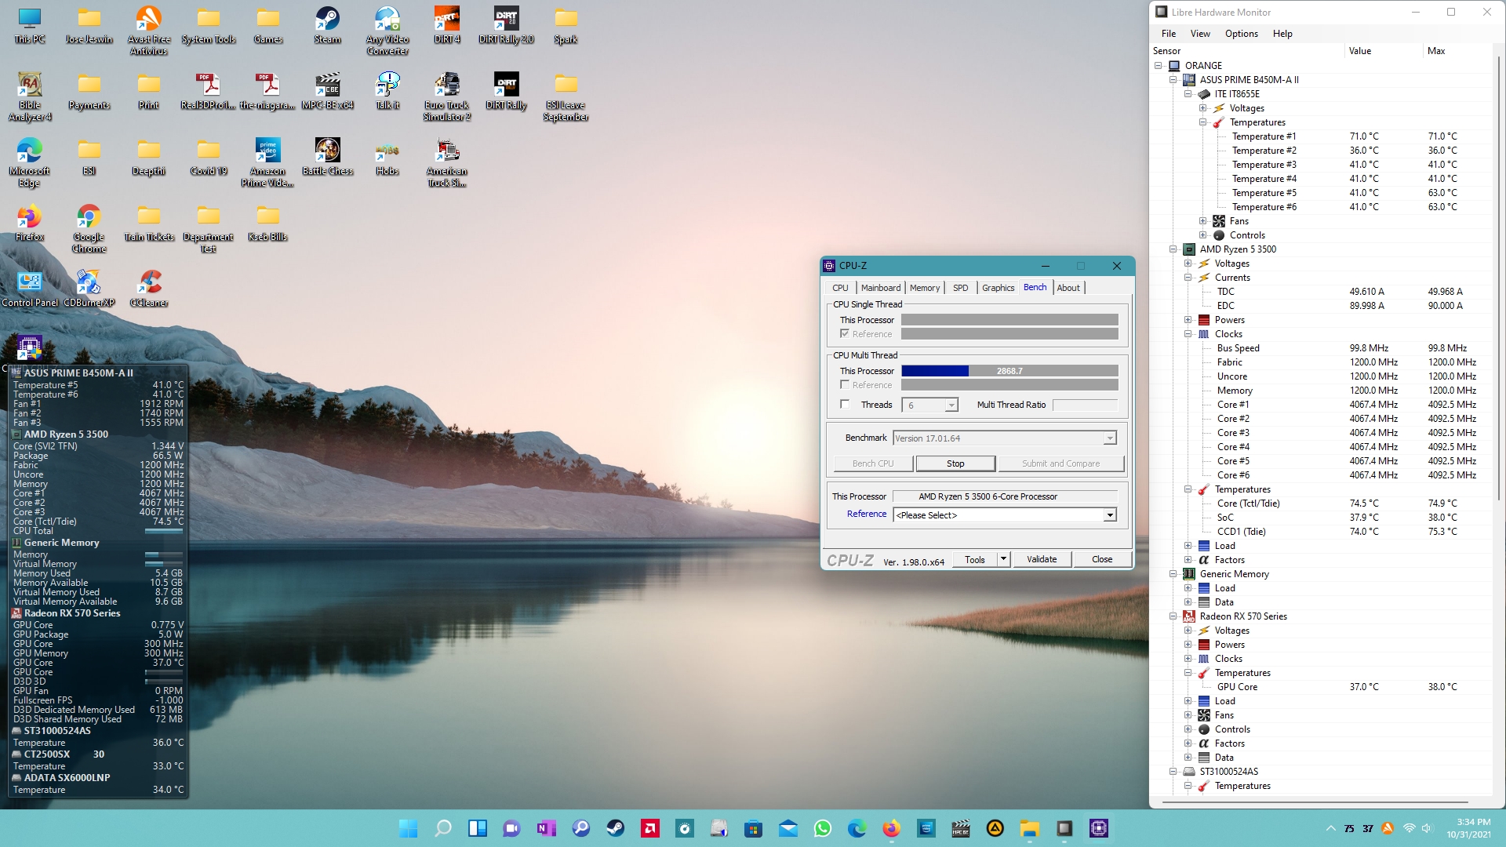This screenshot has height=847, width=1506.
Task: Click CPU-Z taskbar icon
Action: 1098,827
